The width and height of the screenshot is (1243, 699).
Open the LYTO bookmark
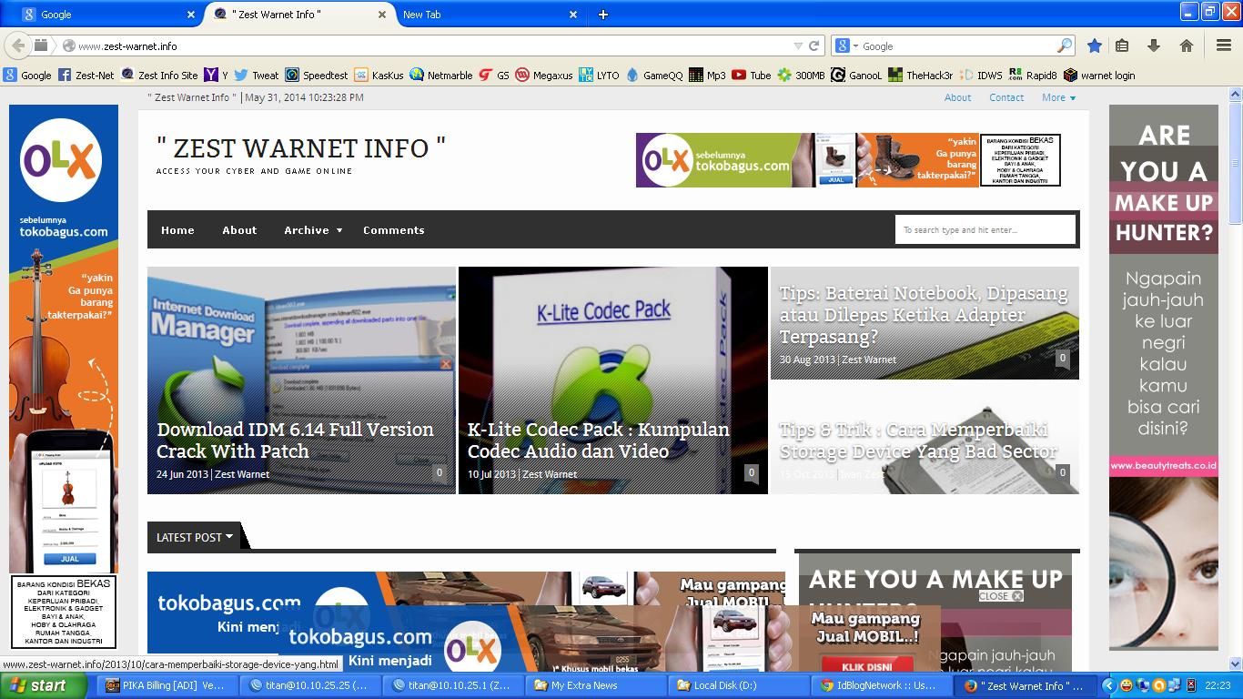600,76
